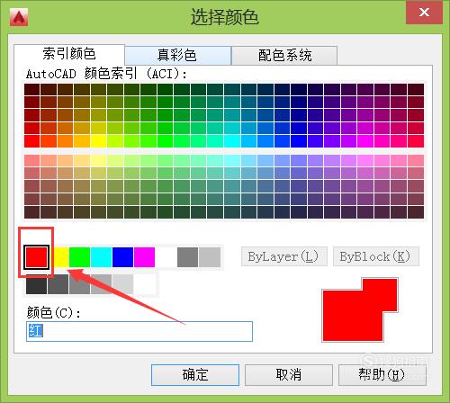Pick the bright cyan swatch in the top palette's bottom row

[x=232, y=141]
